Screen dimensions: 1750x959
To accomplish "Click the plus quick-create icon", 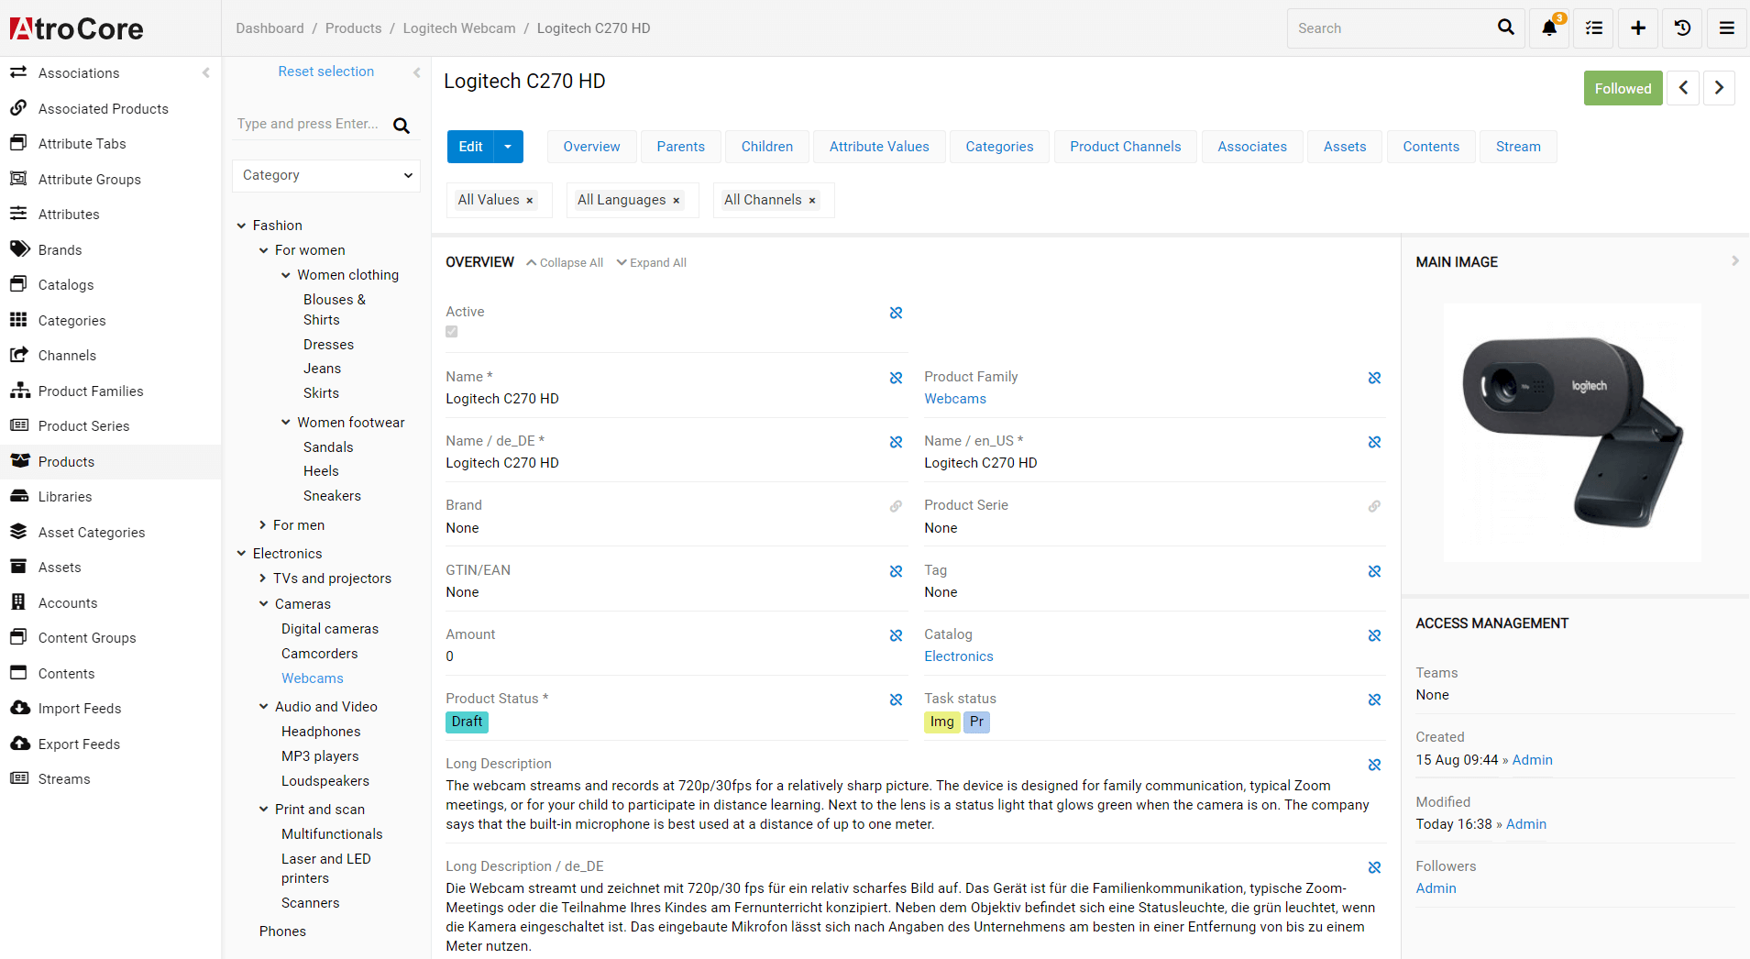I will [x=1638, y=28].
